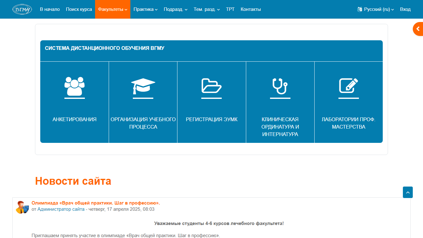Click the news author avatar
423x238 pixels.
pyautogui.click(x=22, y=207)
